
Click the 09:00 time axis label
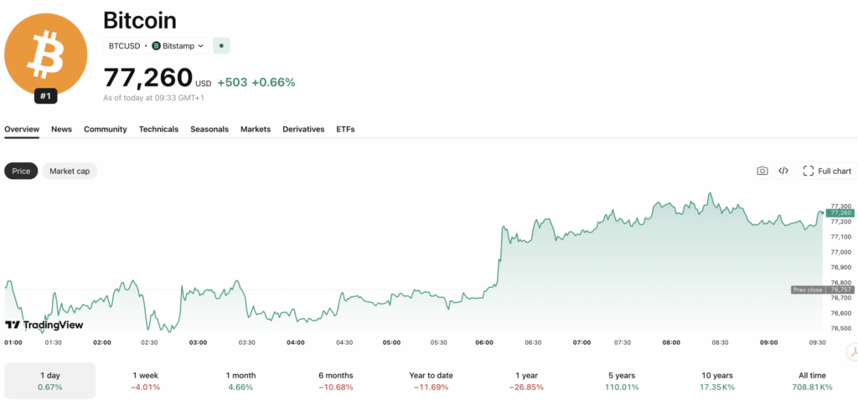[x=769, y=342]
